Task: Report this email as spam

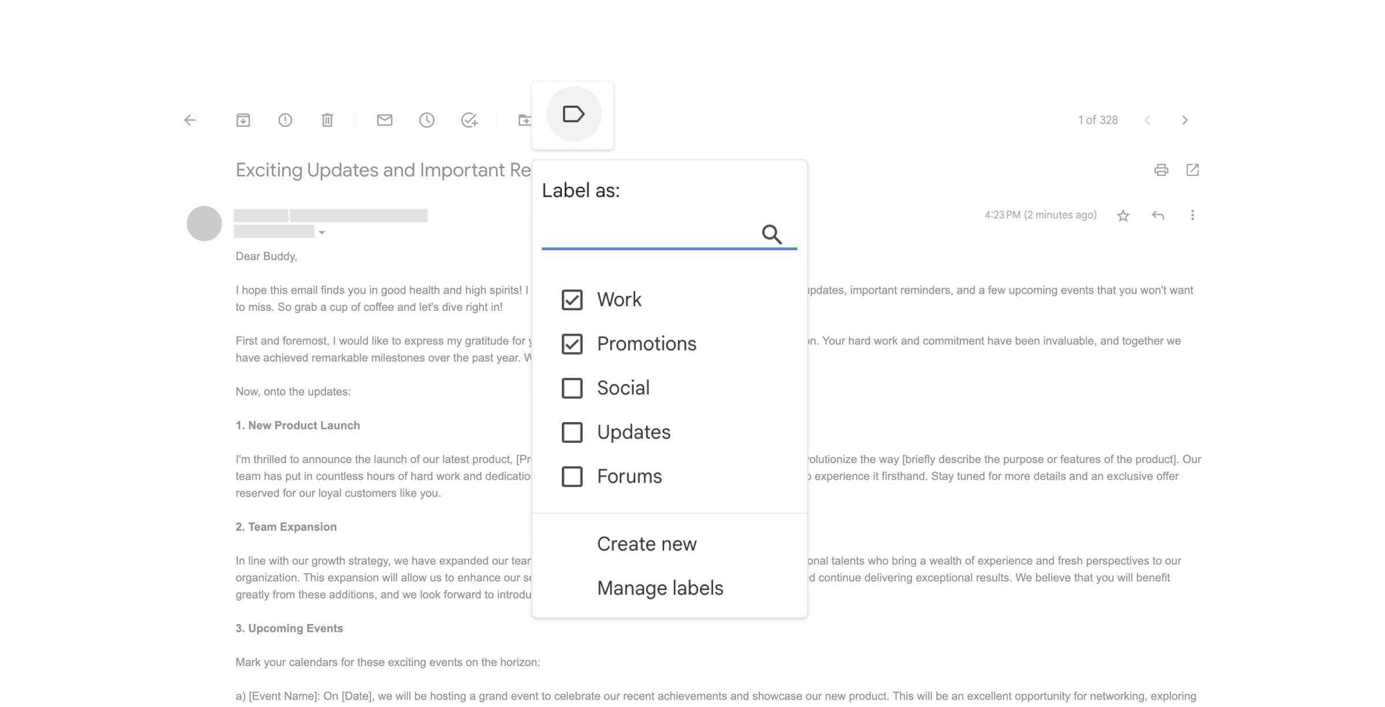Action: pos(285,120)
